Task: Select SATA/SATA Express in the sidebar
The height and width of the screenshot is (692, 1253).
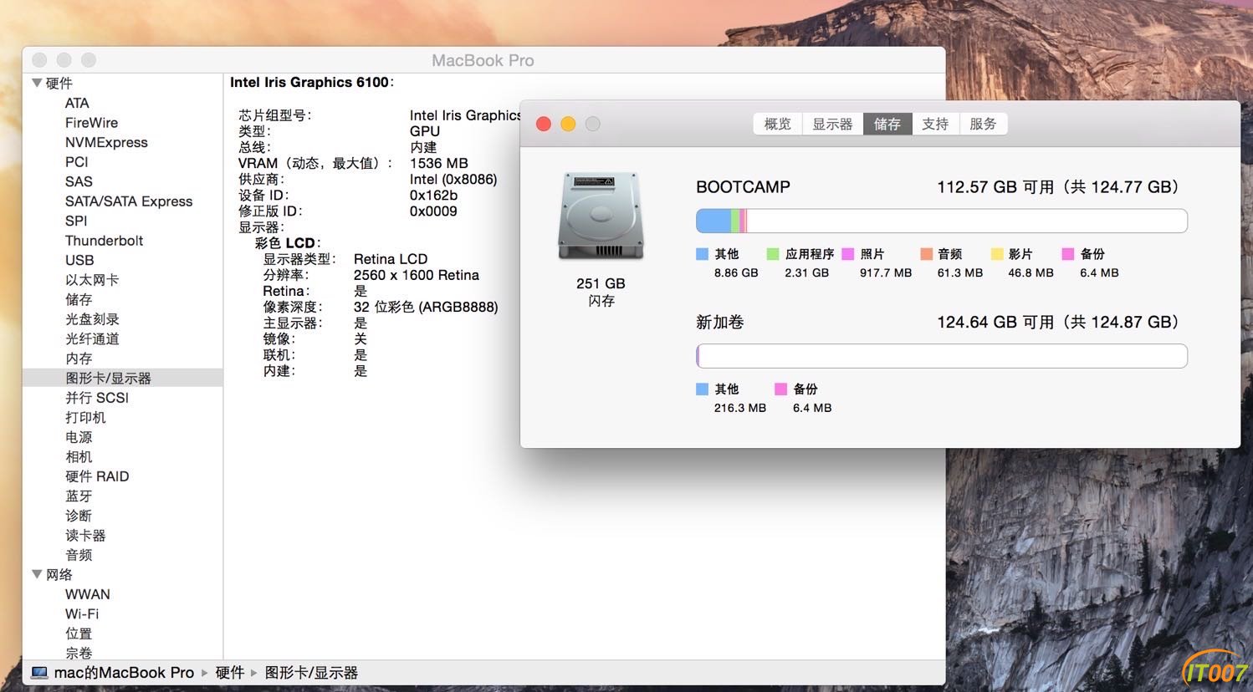Action: coord(129,201)
